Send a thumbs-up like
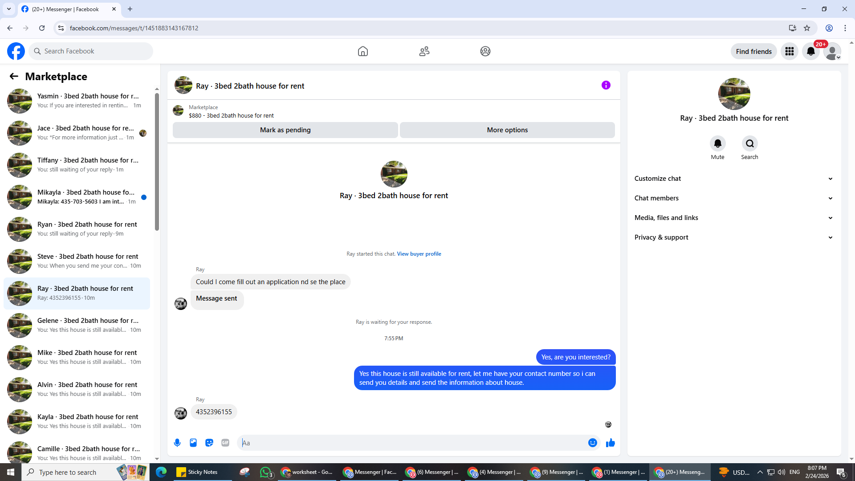The width and height of the screenshot is (855, 481). tap(610, 443)
